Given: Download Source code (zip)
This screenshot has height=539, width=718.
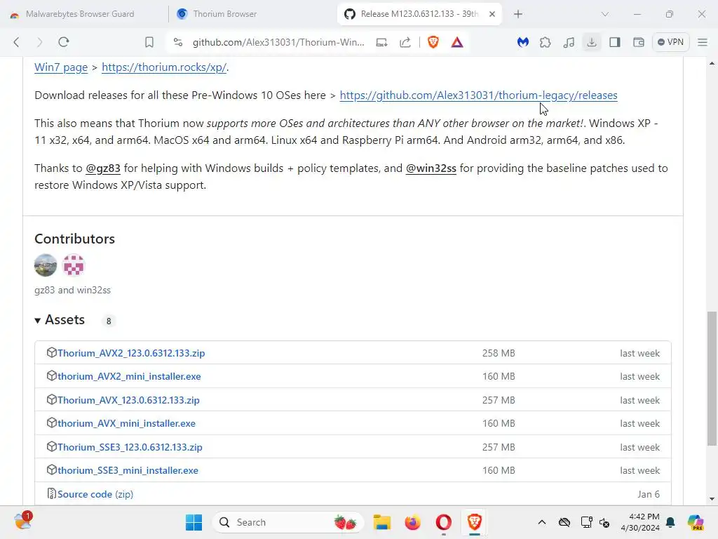Looking at the screenshot, I should coord(95,494).
